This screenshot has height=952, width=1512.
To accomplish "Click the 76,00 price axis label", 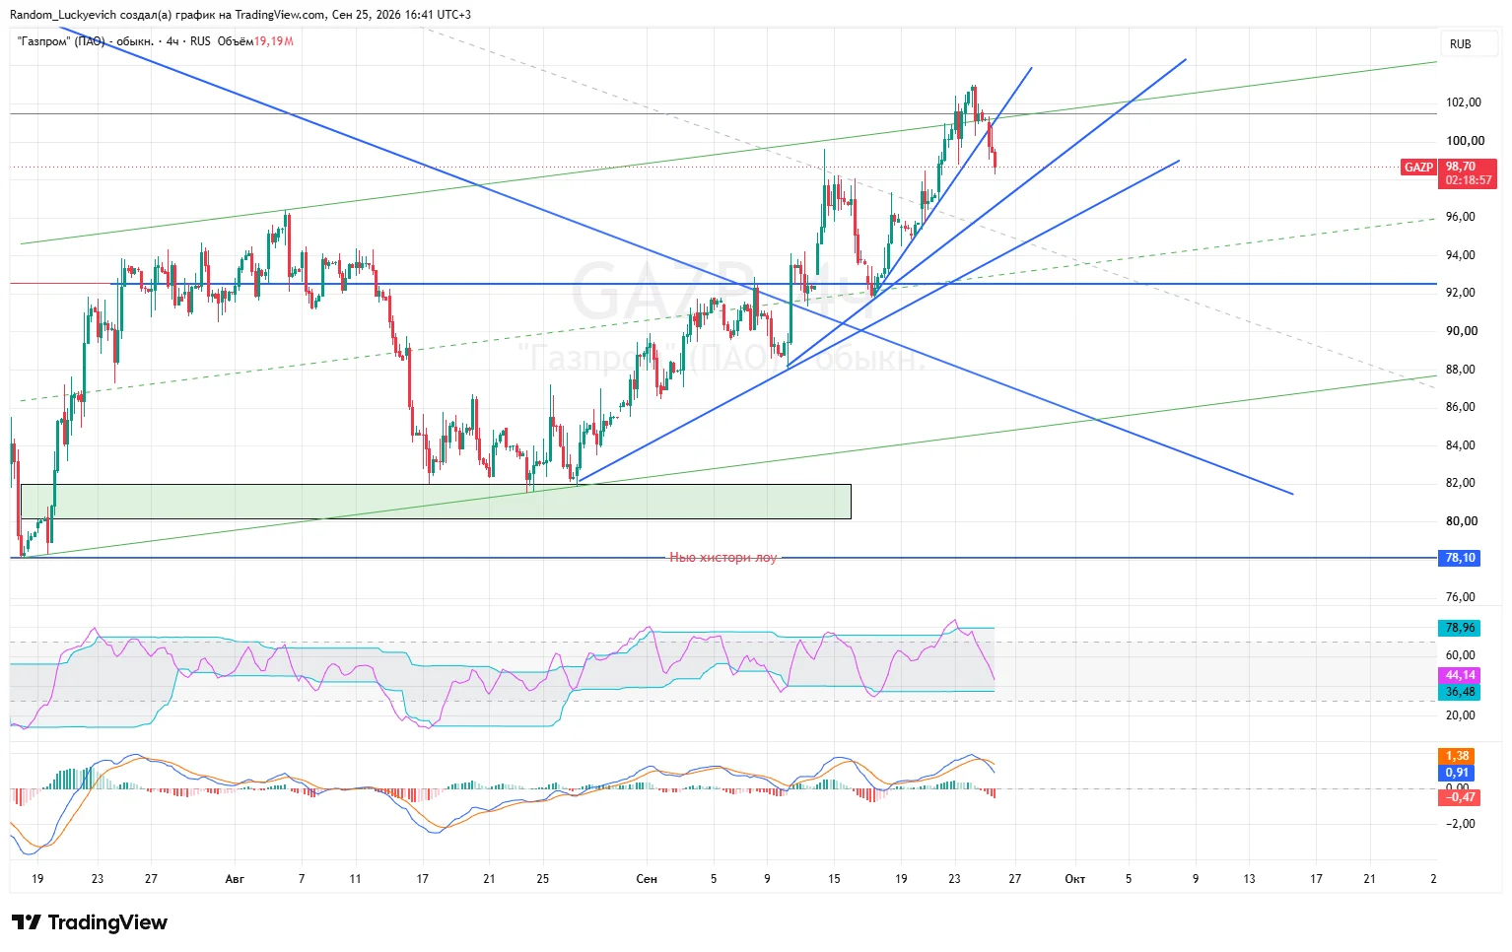I will [x=1461, y=597].
